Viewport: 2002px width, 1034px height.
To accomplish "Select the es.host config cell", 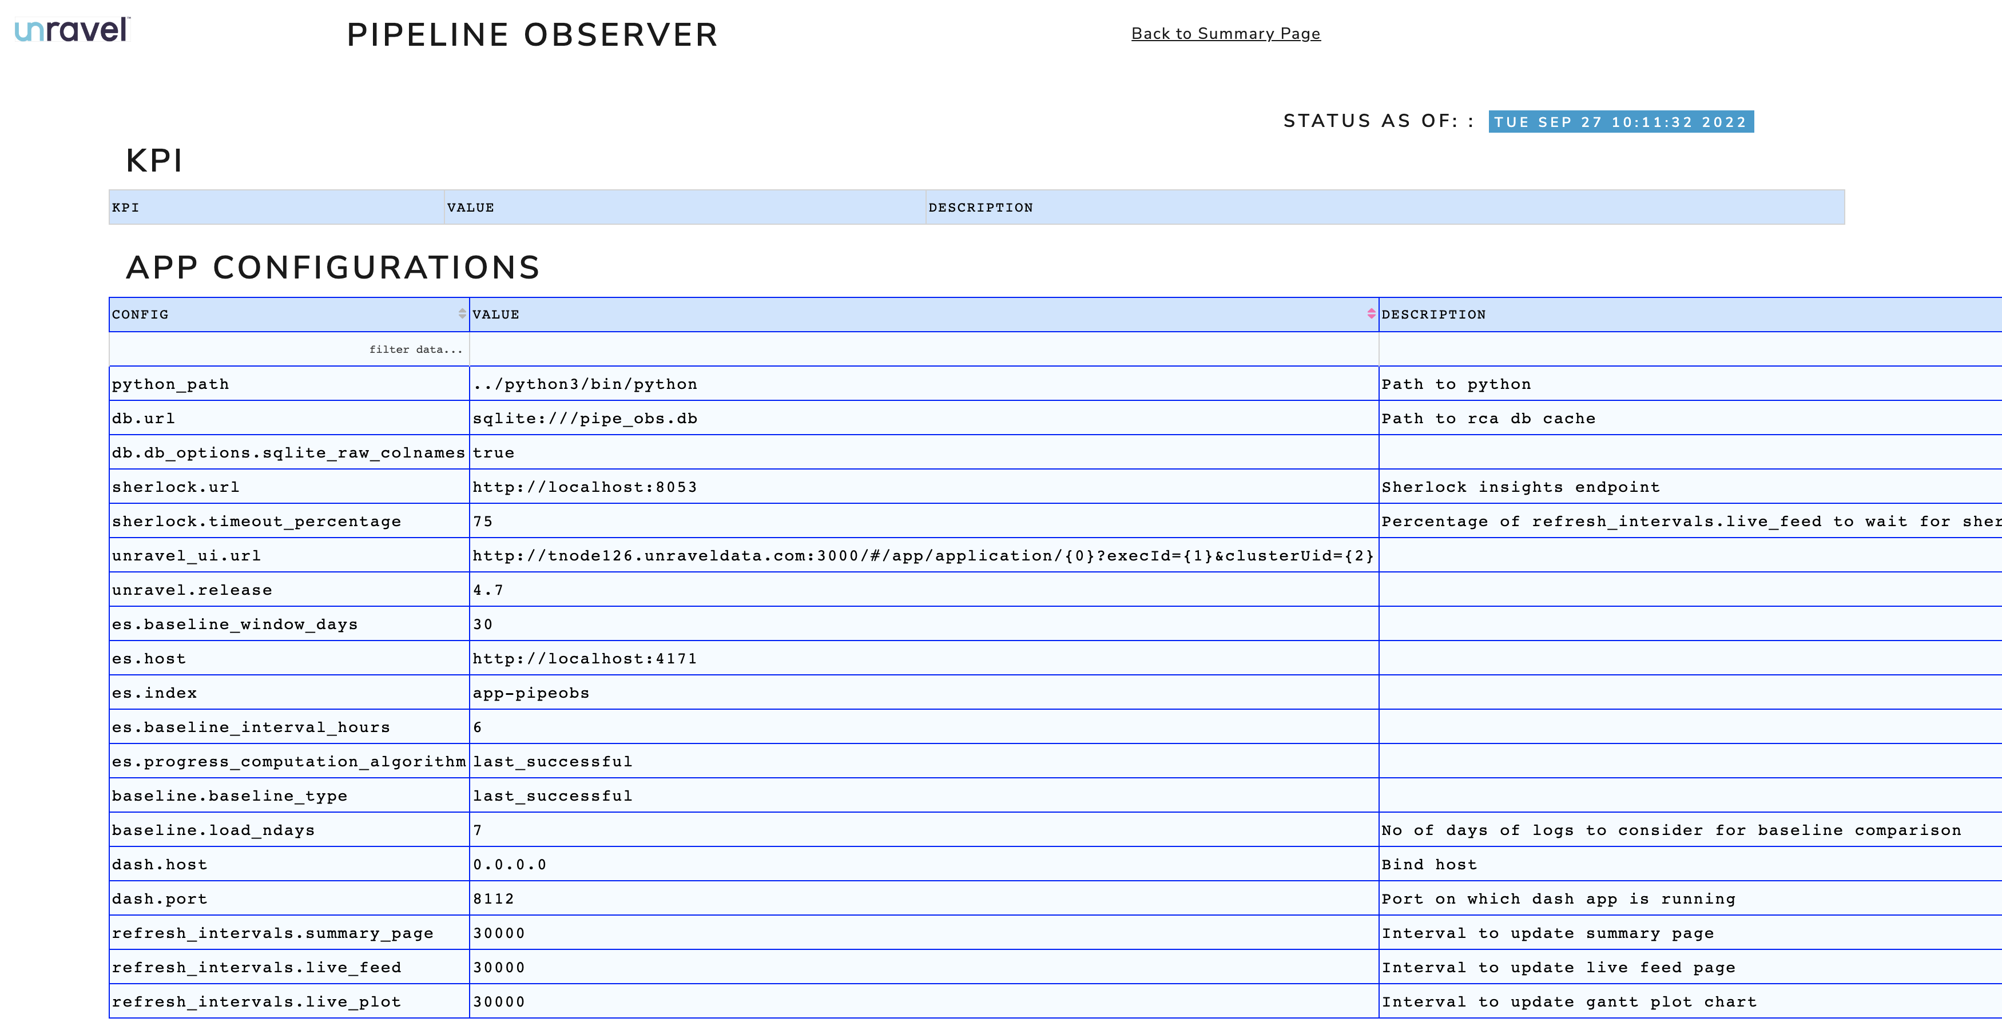I will click(289, 658).
